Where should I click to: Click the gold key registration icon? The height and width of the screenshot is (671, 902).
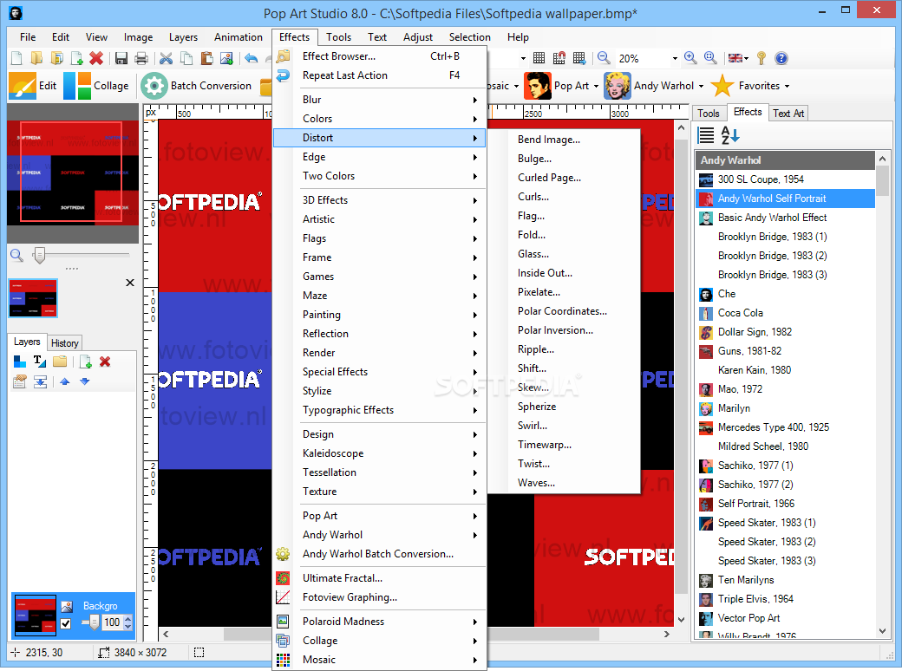pos(761,58)
